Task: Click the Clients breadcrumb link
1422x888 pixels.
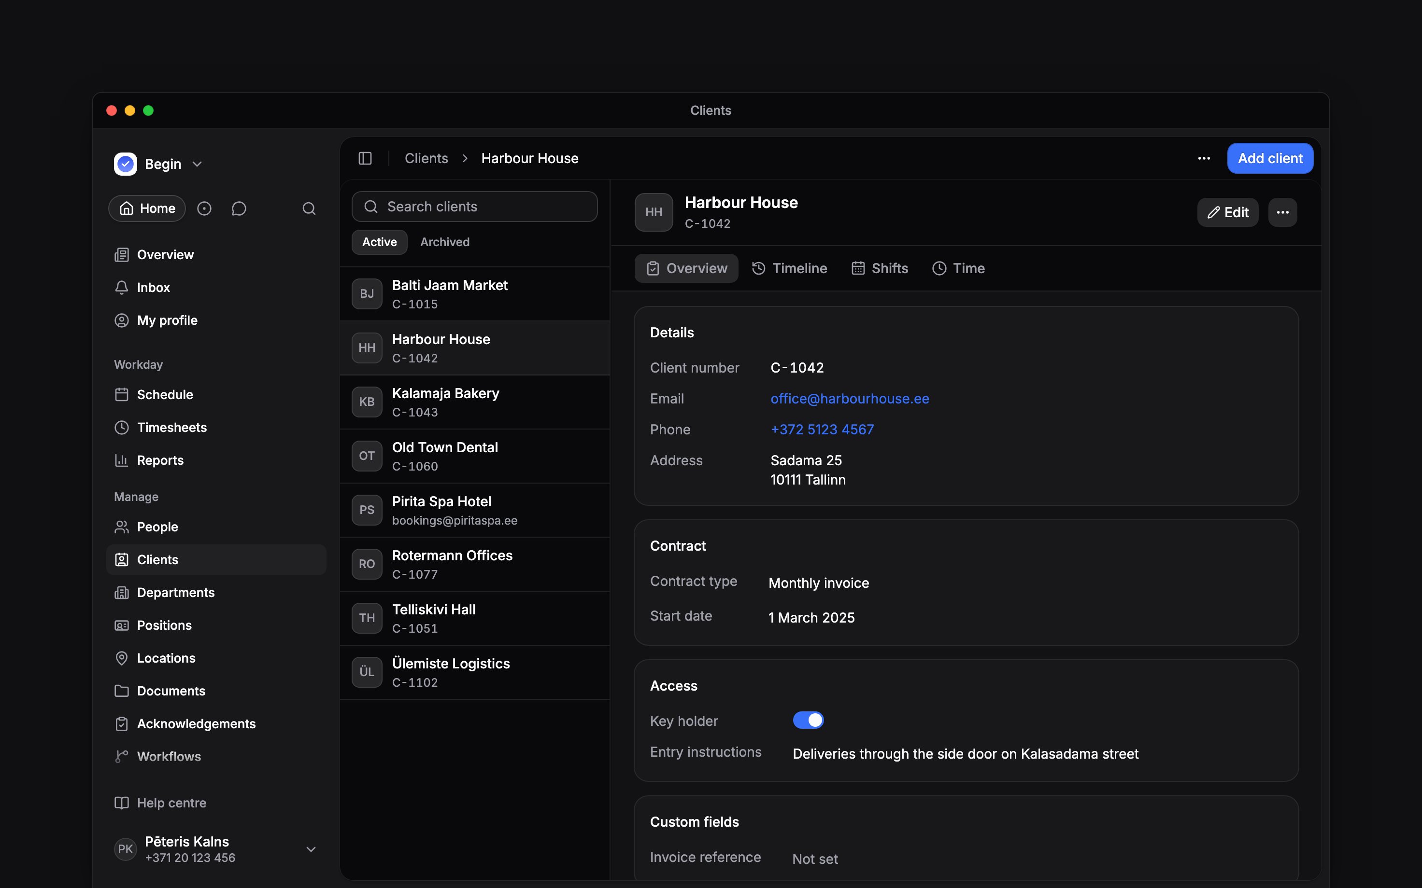Action: [426, 159]
